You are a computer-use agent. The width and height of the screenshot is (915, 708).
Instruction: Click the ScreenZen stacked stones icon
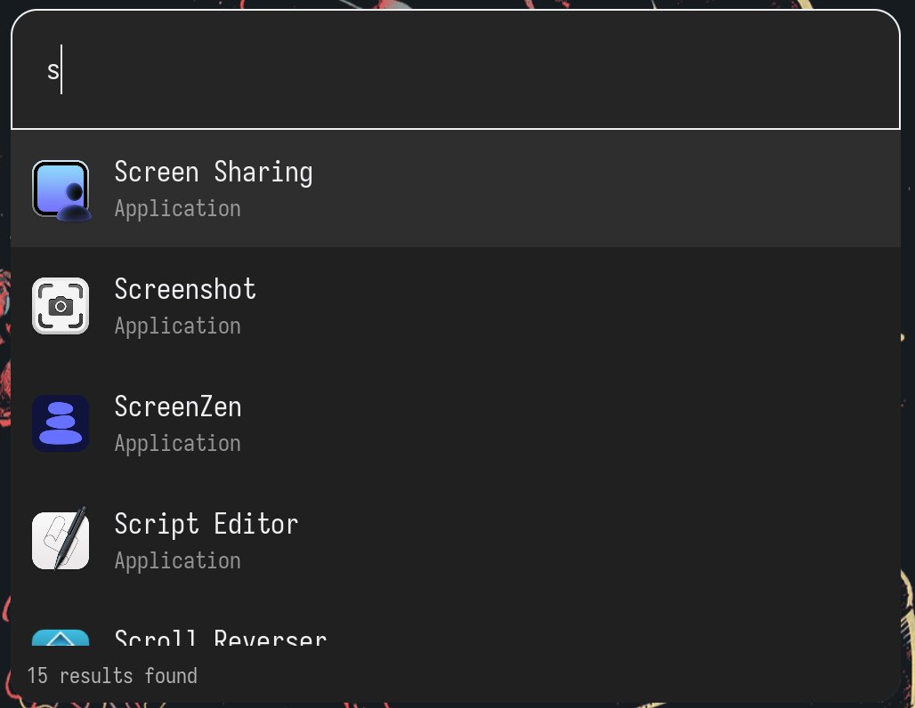(60, 423)
